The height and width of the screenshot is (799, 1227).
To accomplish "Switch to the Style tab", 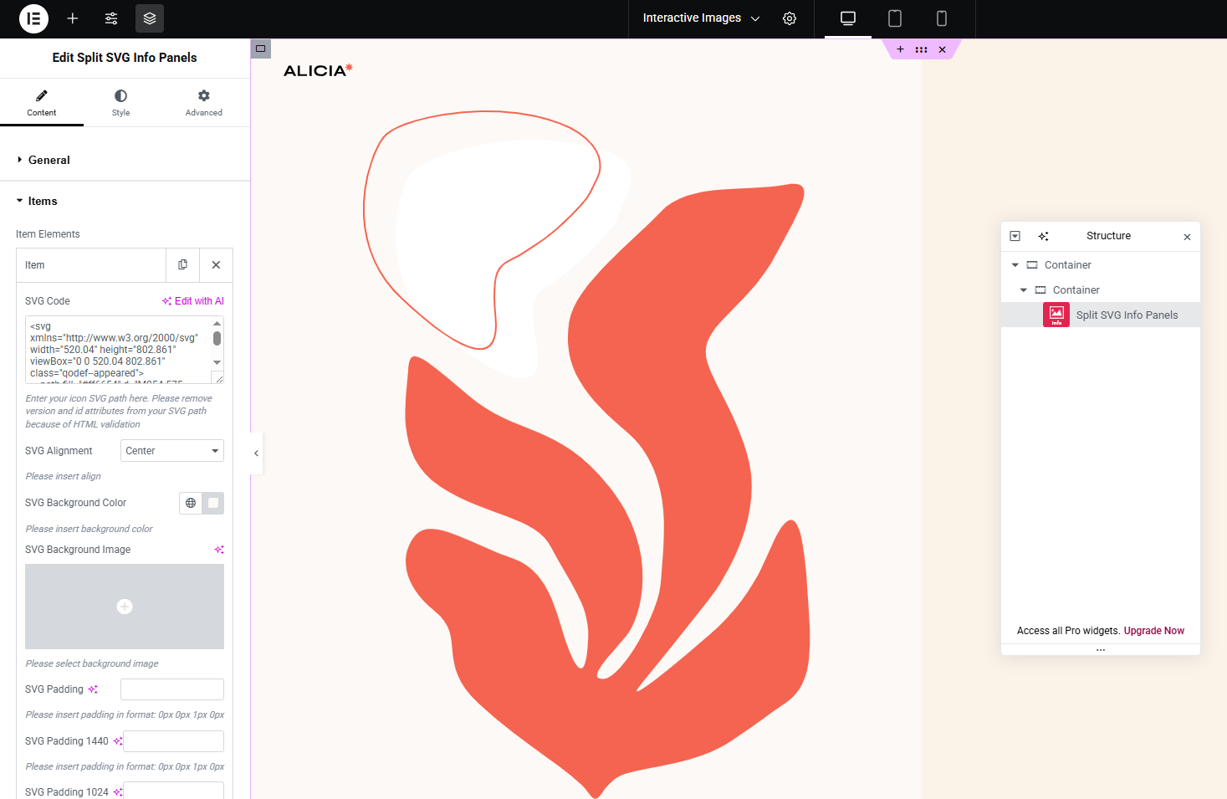I will [121, 103].
